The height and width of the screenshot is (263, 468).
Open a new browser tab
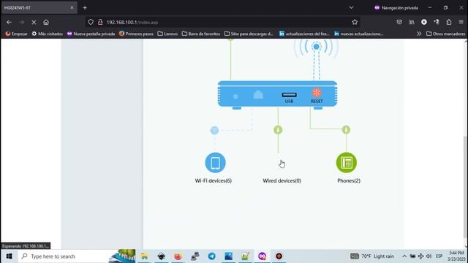pyautogui.click(x=85, y=8)
